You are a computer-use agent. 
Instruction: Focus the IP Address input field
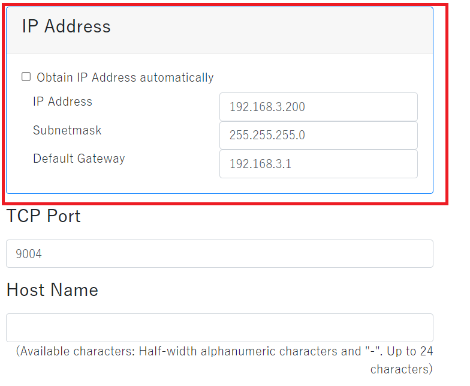pyautogui.click(x=318, y=107)
